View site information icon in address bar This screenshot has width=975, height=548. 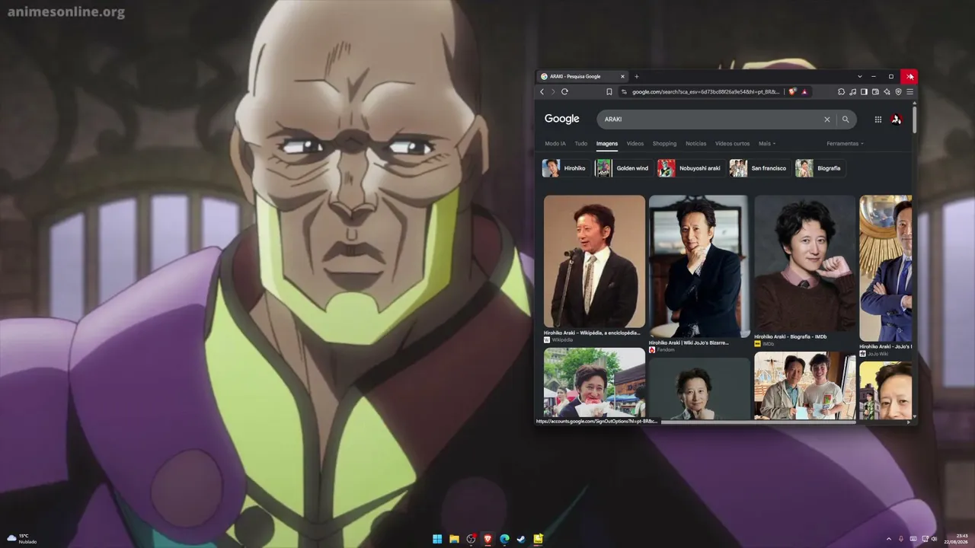point(624,91)
